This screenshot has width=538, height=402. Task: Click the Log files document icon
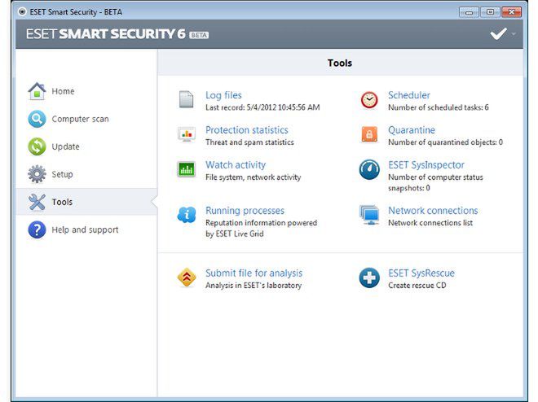click(187, 99)
